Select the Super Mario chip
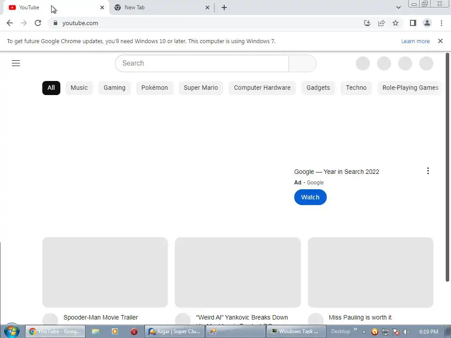Screen dimensions: 451x338 coord(201,88)
